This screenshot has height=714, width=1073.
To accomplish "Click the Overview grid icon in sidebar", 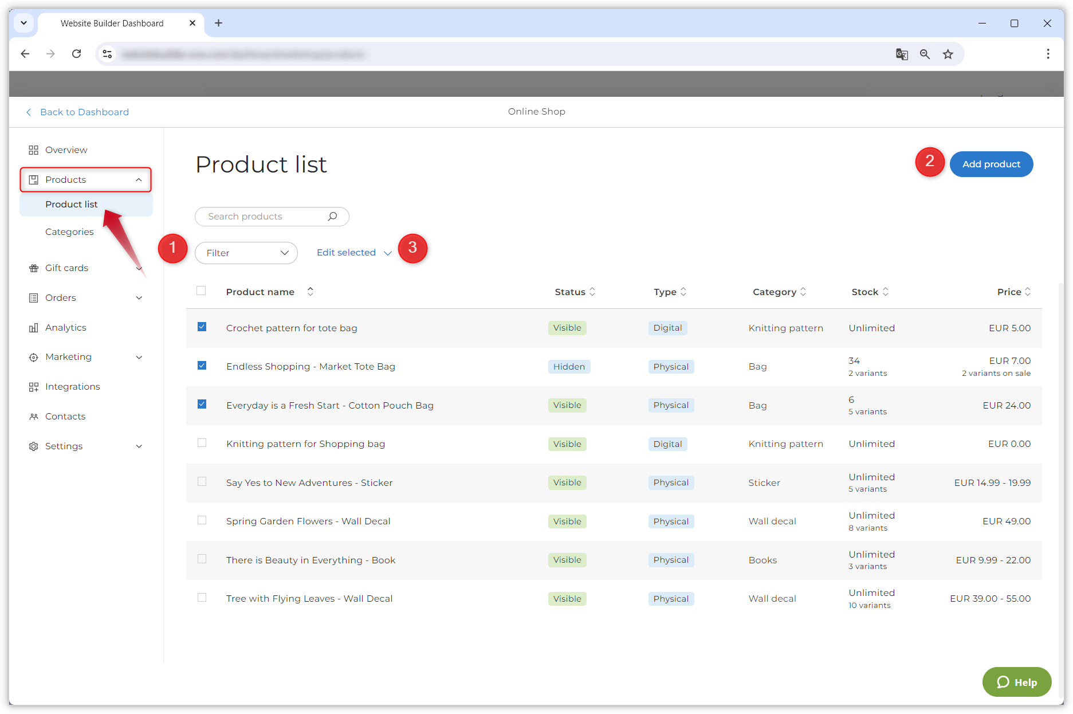I will click(x=33, y=150).
